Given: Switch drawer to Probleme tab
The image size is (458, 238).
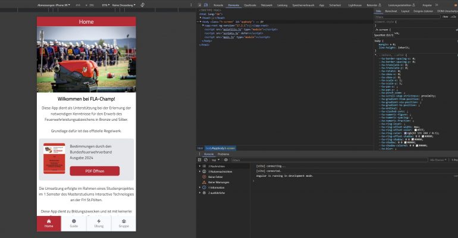Looking at the screenshot, I should tap(224, 154).
